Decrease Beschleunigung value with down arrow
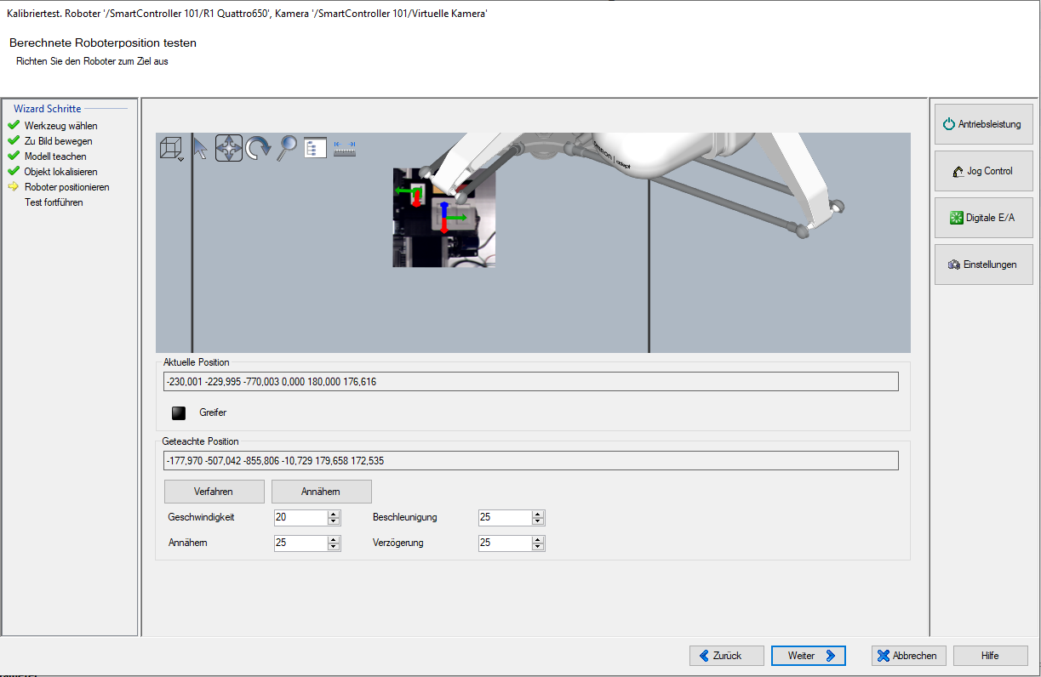 pyautogui.click(x=538, y=521)
